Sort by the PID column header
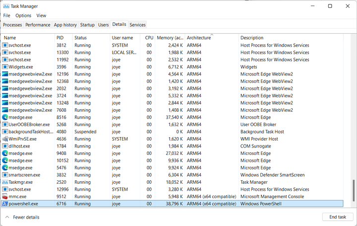Image resolution: width=357 pixels, height=226 pixels. point(64,38)
